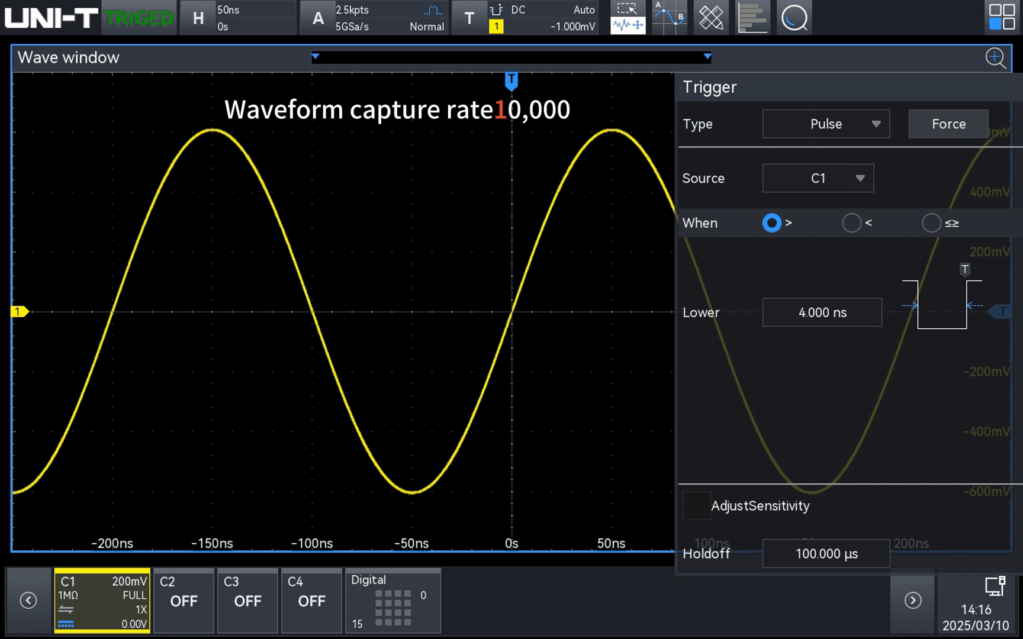
Task: Open the Digital channels tab
Action: click(x=393, y=600)
